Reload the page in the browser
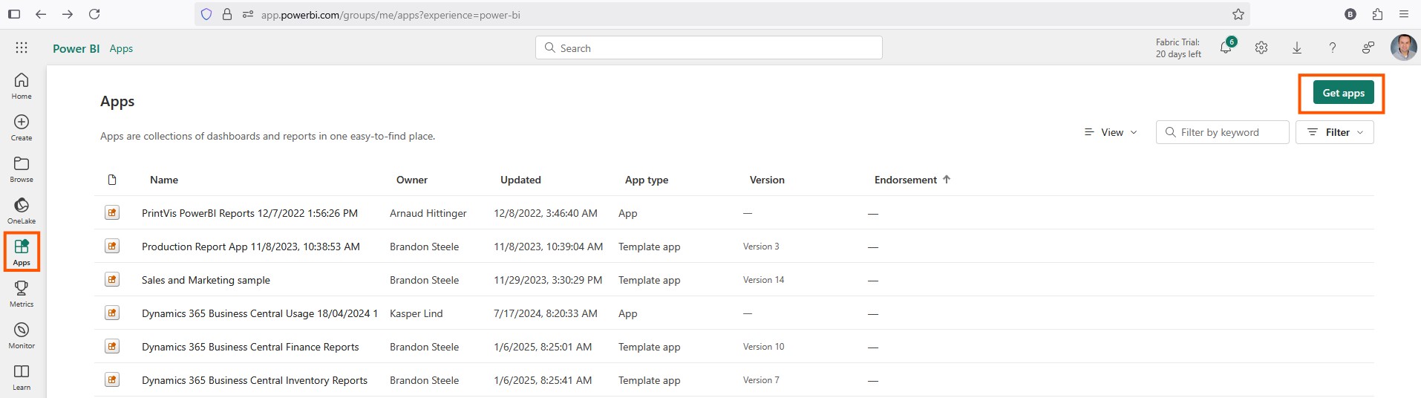The width and height of the screenshot is (1421, 398). pos(94,14)
